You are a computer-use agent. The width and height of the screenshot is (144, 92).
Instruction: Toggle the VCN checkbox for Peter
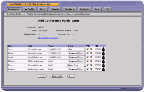coord(88,53)
